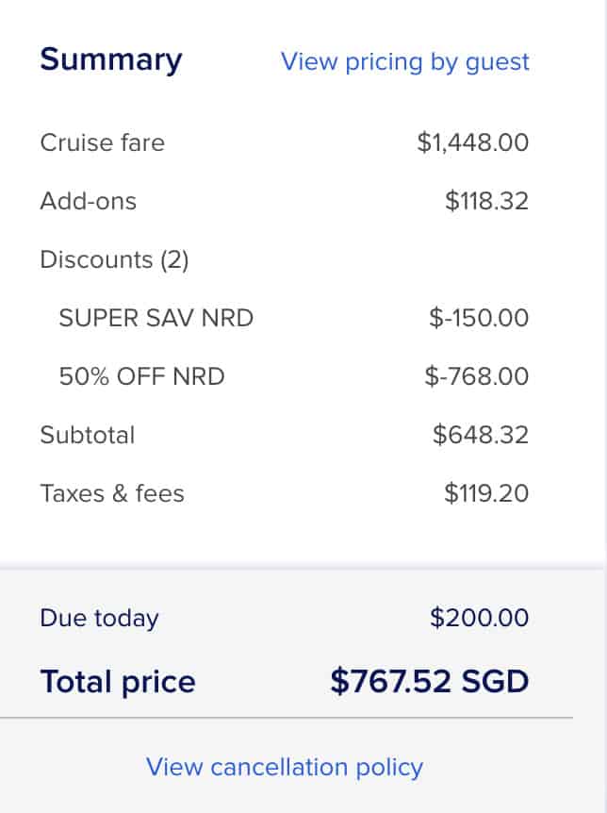Click the Total price row
The width and height of the screenshot is (607, 813).
coord(117,681)
